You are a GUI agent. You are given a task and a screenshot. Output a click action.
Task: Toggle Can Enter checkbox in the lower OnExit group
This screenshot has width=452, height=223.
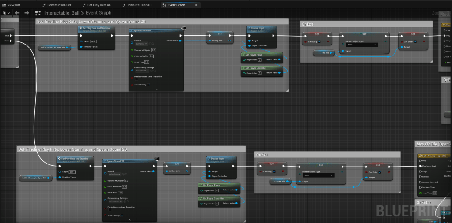[x=379, y=172]
